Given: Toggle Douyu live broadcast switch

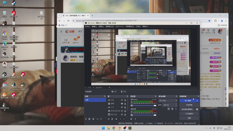Looking at the screenshot, I should (x=76, y=39).
